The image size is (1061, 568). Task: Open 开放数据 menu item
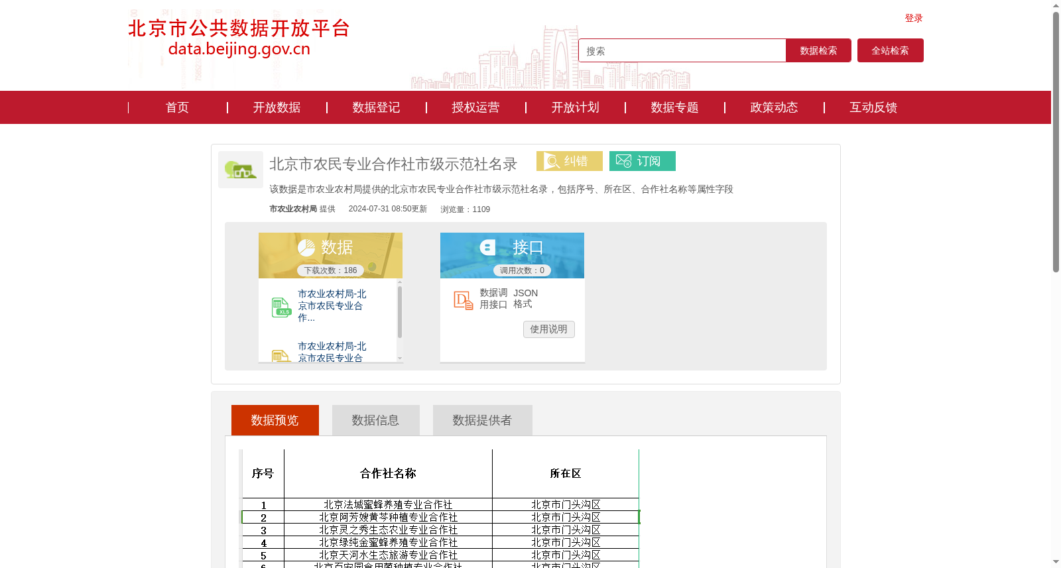pyautogui.click(x=277, y=107)
